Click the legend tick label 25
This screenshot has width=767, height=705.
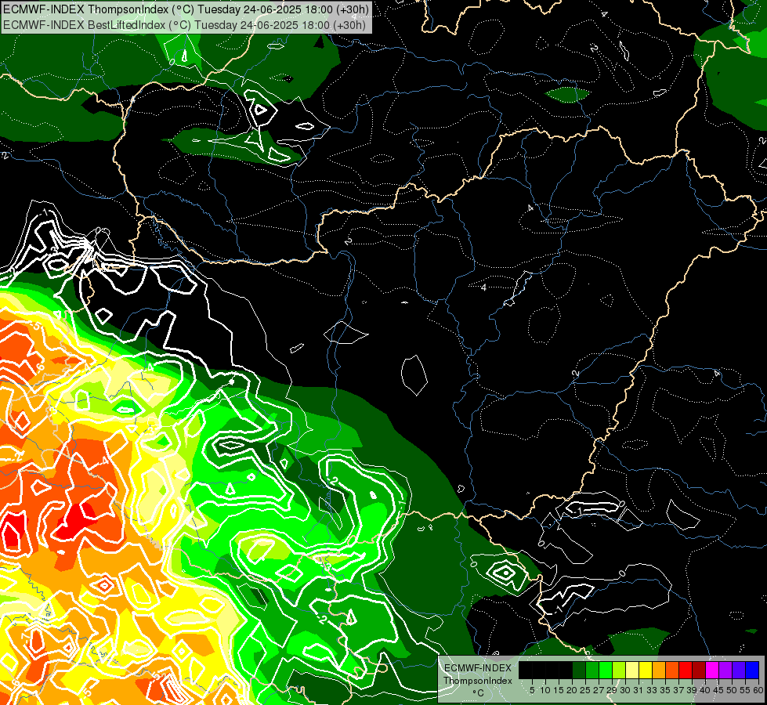(x=585, y=690)
